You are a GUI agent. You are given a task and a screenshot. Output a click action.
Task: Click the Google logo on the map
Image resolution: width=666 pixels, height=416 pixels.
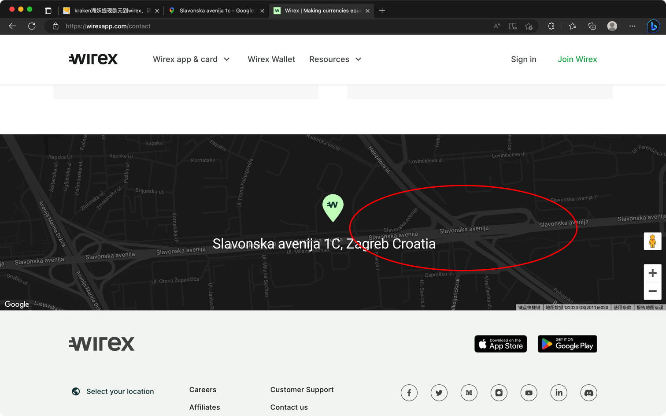pyautogui.click(x=17, y=305)
